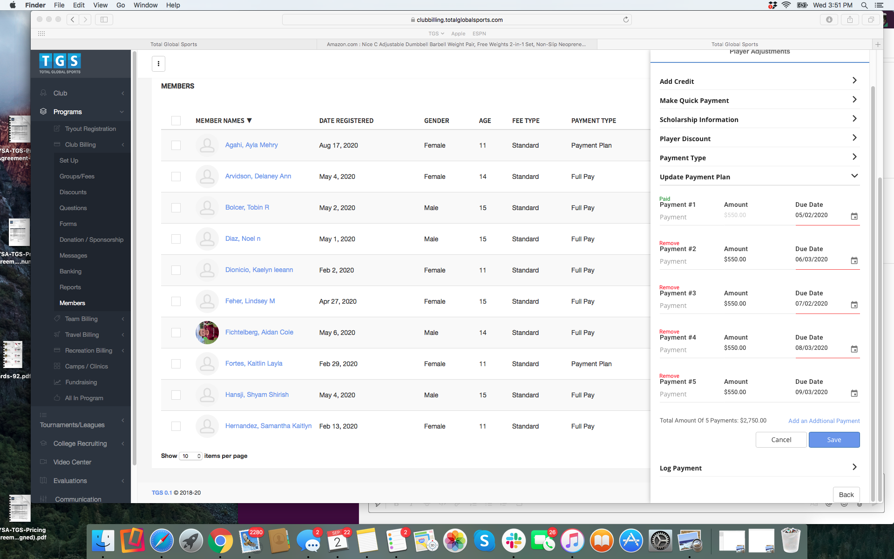Viewport: 894px width, 559px height.
Task: Open Finder from the Dock
Action: 103,541
